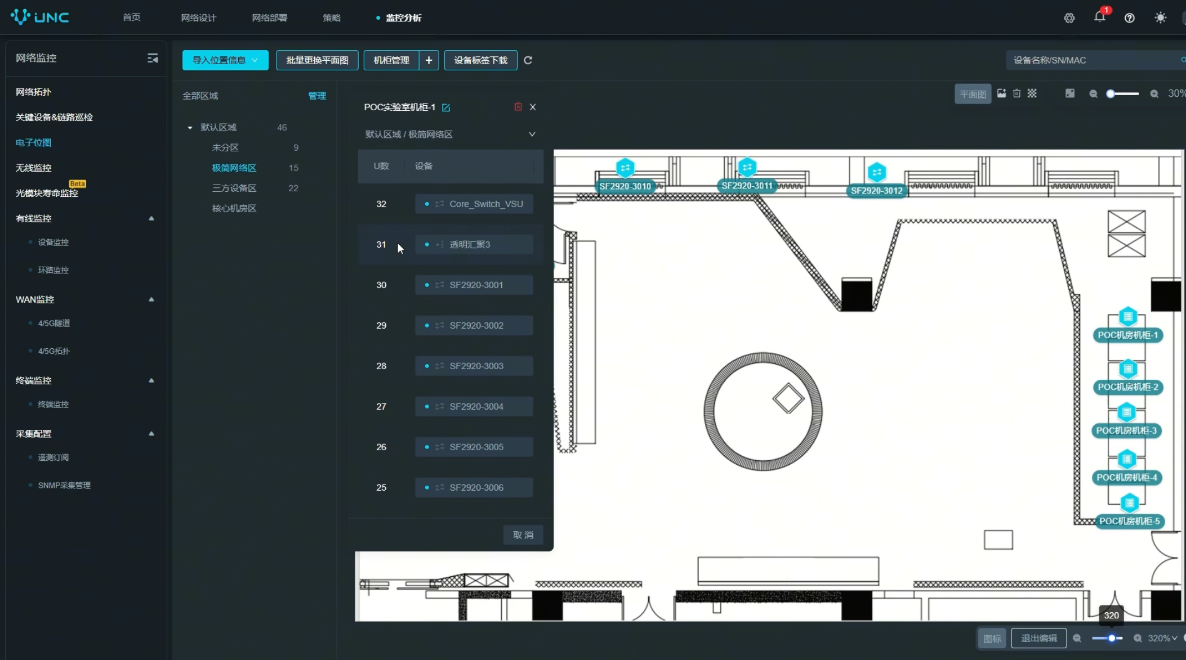Click the upload floor plan image icon
Screen dimensions: 1186x660
tap(1001, 93)
